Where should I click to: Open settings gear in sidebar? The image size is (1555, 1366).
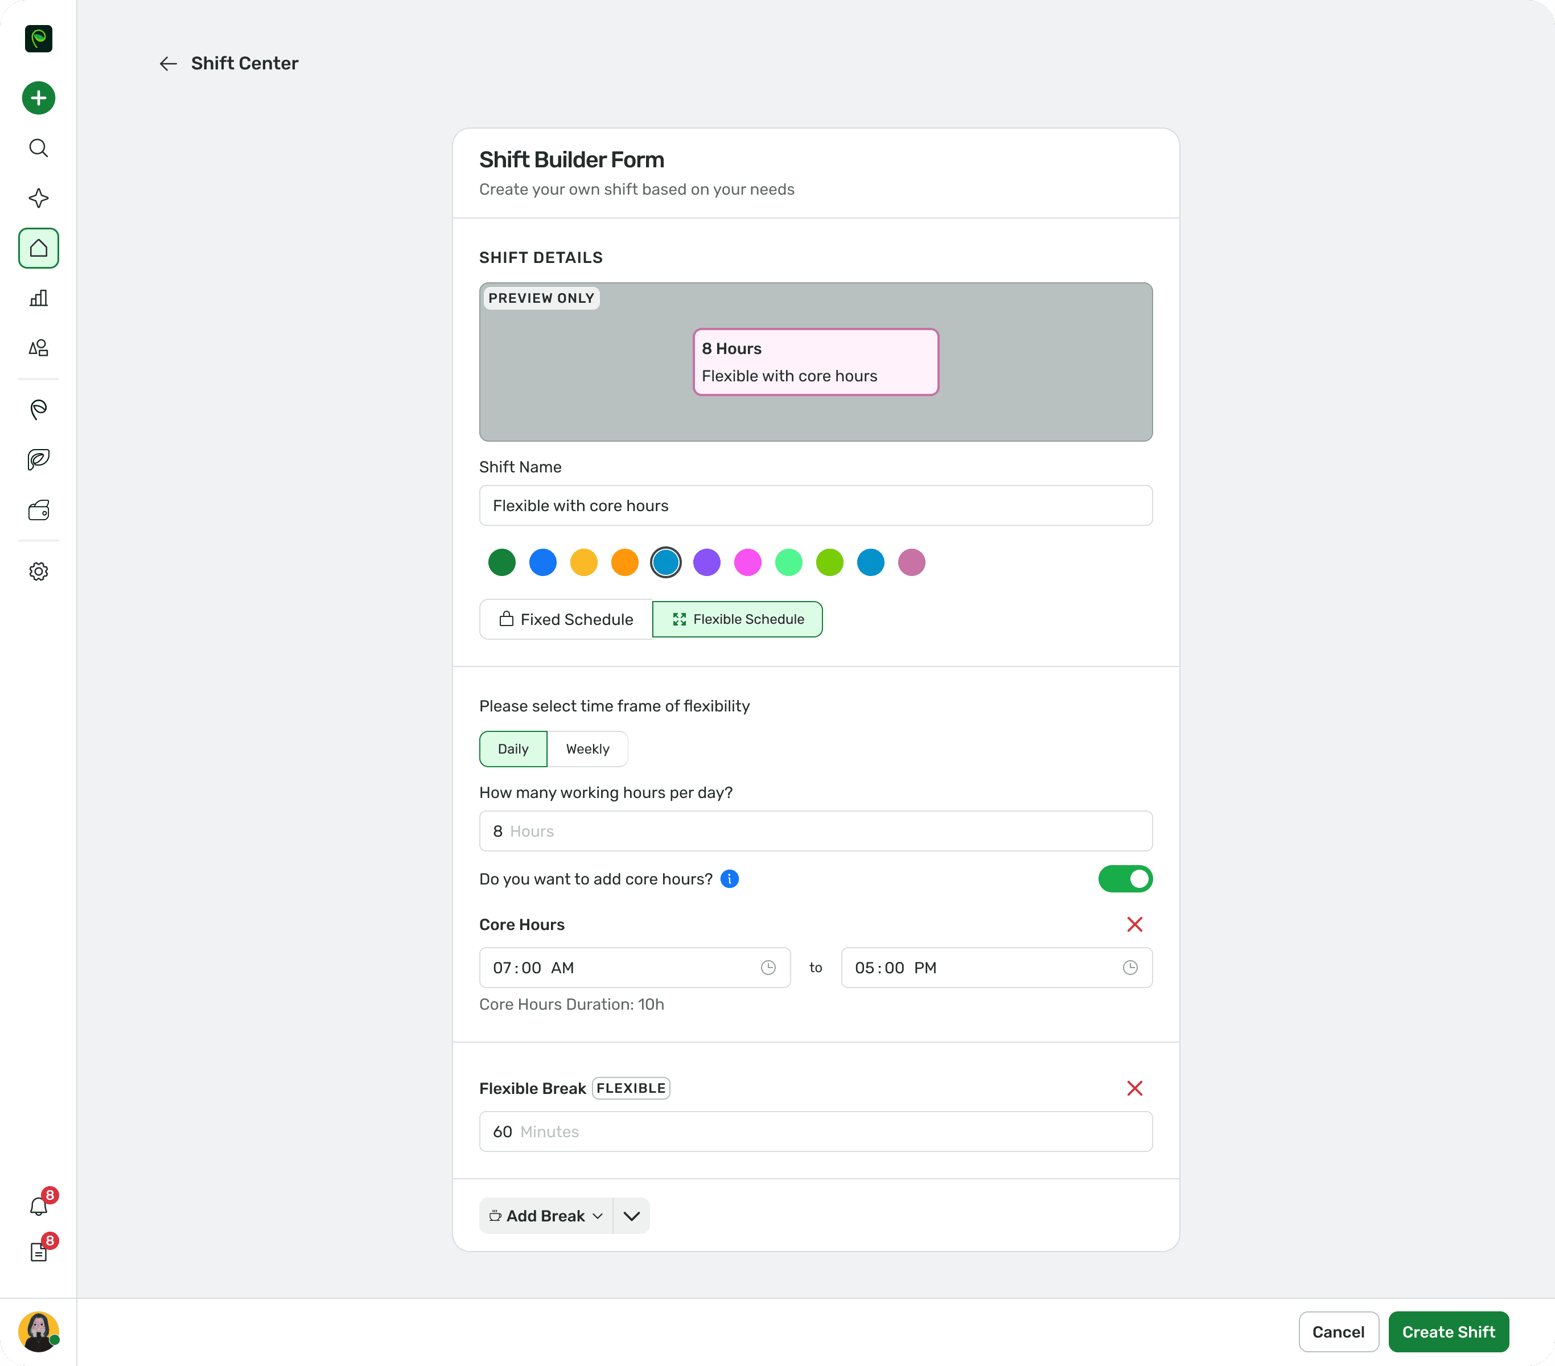coord(38,571)
